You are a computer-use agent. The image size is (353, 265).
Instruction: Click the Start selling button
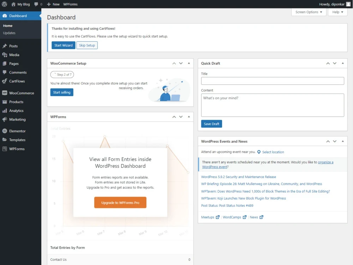(x=62, y=92)
